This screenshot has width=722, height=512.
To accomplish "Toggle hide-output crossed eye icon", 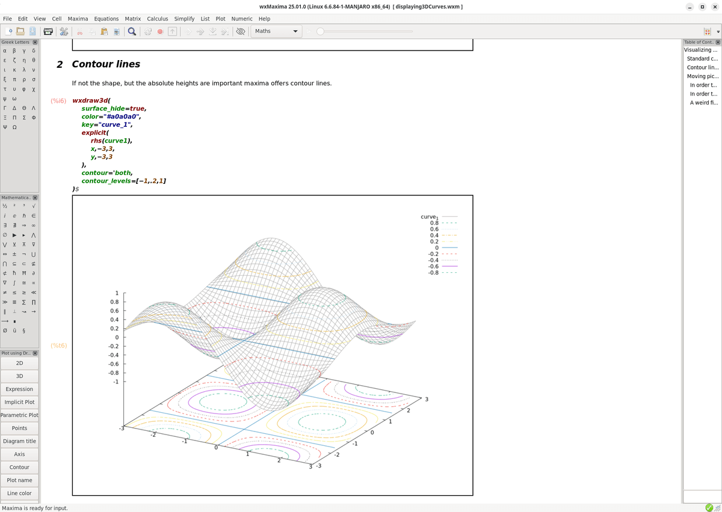I will click(x=240, y=31).
